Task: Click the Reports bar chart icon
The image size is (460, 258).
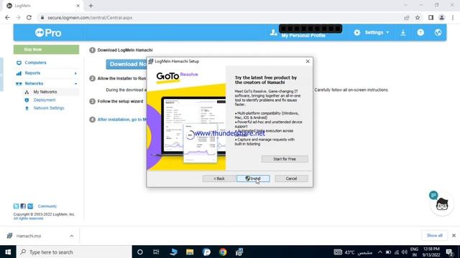Action: pyautogui.click(x=19, y=73)
